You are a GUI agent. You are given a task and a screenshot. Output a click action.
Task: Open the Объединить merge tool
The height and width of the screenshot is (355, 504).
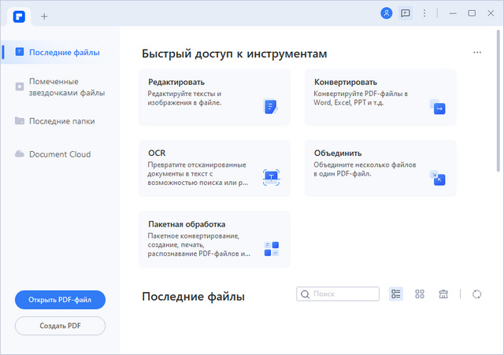click(x=380, y=168)
